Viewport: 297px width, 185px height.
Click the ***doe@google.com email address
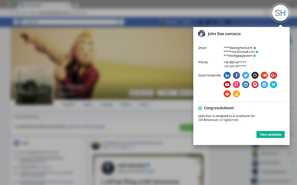pos(238,56)
